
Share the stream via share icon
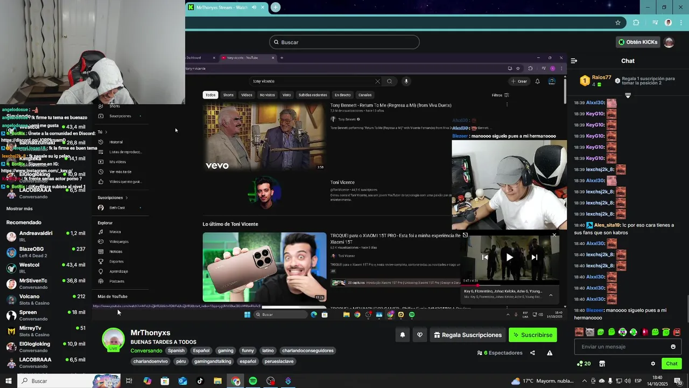532,353
